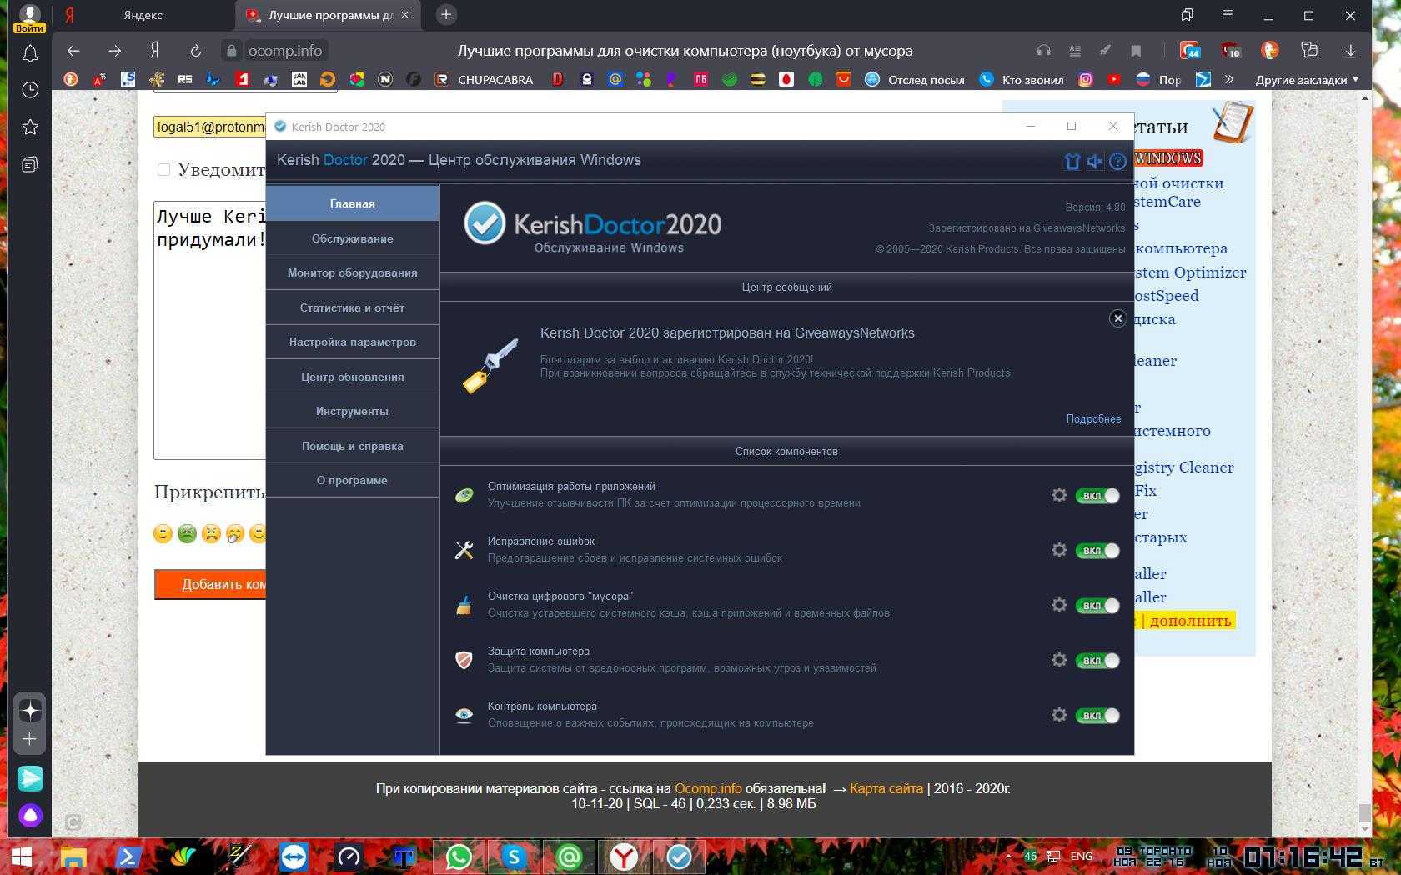
Task: Click the Ocomp.info footer link
Action: (707, 788)
